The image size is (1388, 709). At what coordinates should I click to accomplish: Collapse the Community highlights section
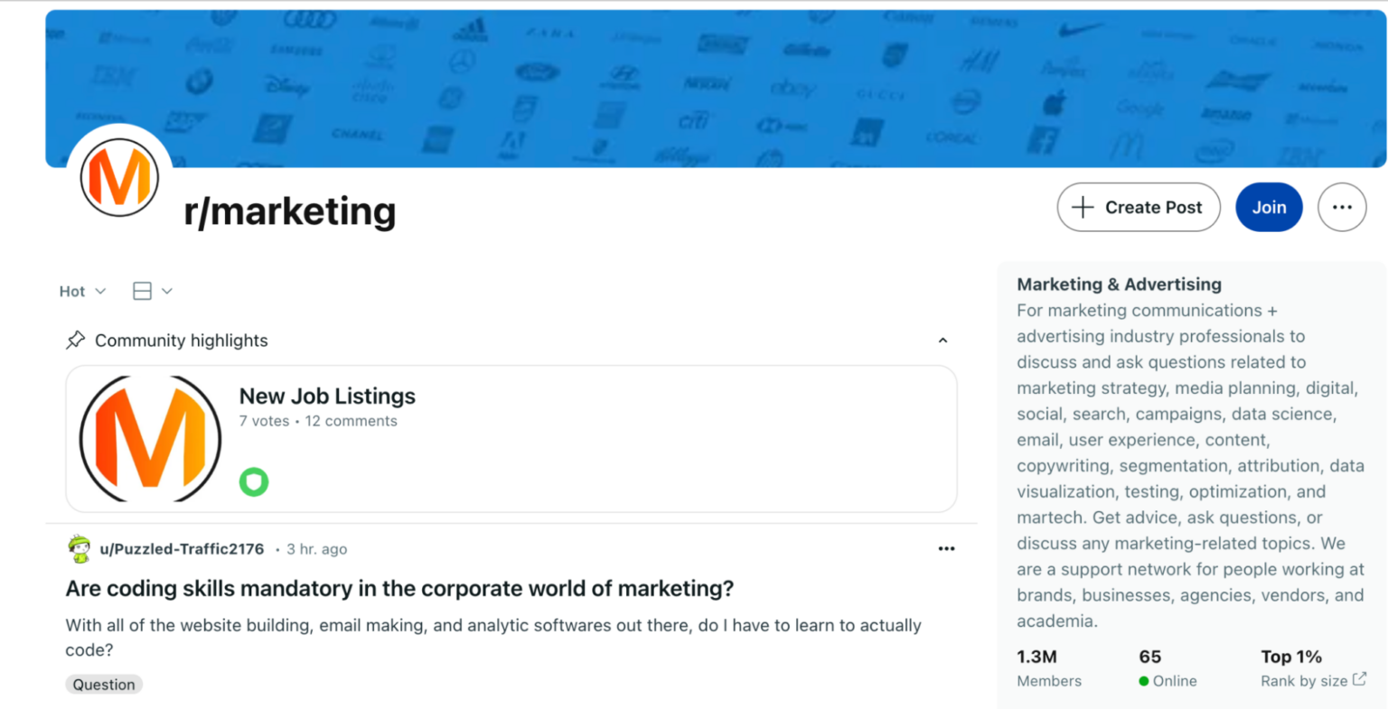(943, 341)
